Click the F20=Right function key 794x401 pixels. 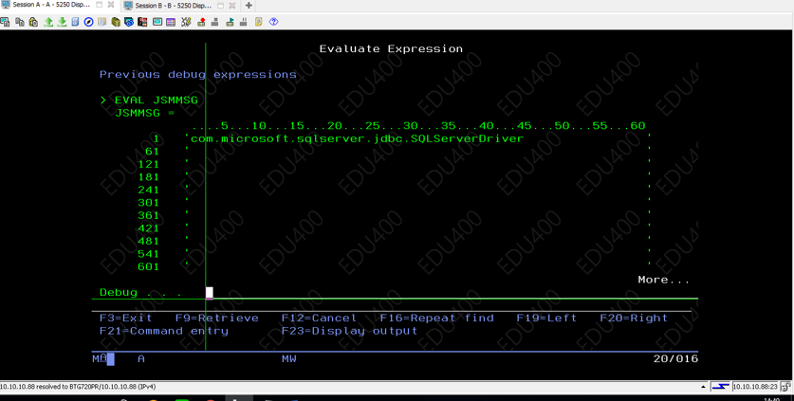pyautogui.click(x=634, y=318)
